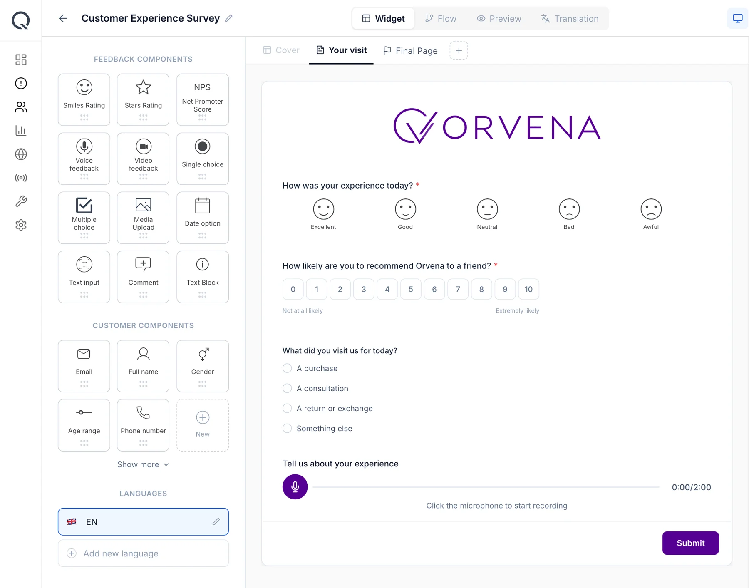Rate experience with the Awful smiley

coord(651,209)
